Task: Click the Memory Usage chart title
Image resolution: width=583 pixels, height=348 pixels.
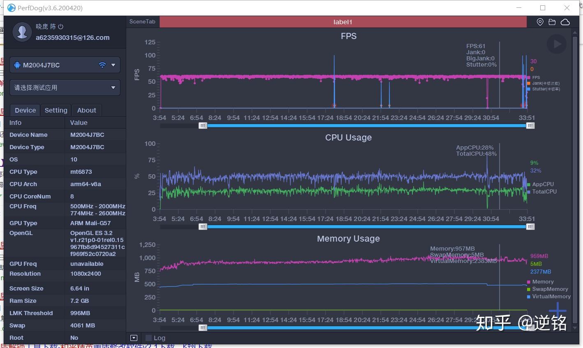Action: 349,239
